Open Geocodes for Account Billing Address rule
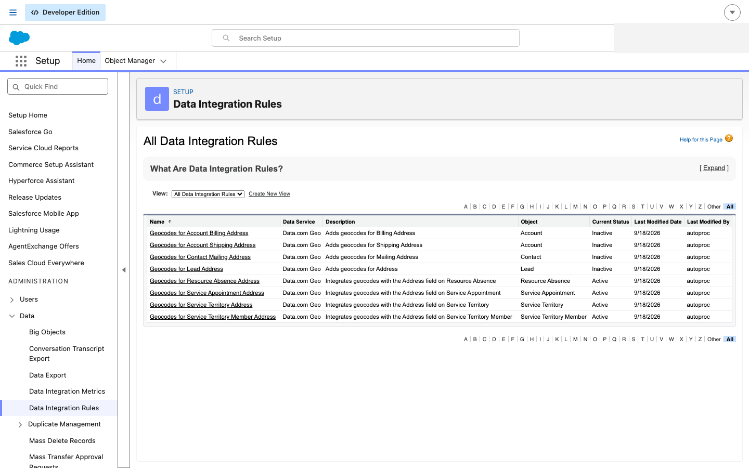Viewport: 749px width, 468px height. point(199,233)
